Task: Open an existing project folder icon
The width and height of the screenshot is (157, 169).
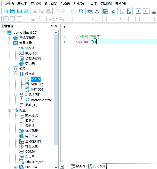Action: [x=13, y=11]
